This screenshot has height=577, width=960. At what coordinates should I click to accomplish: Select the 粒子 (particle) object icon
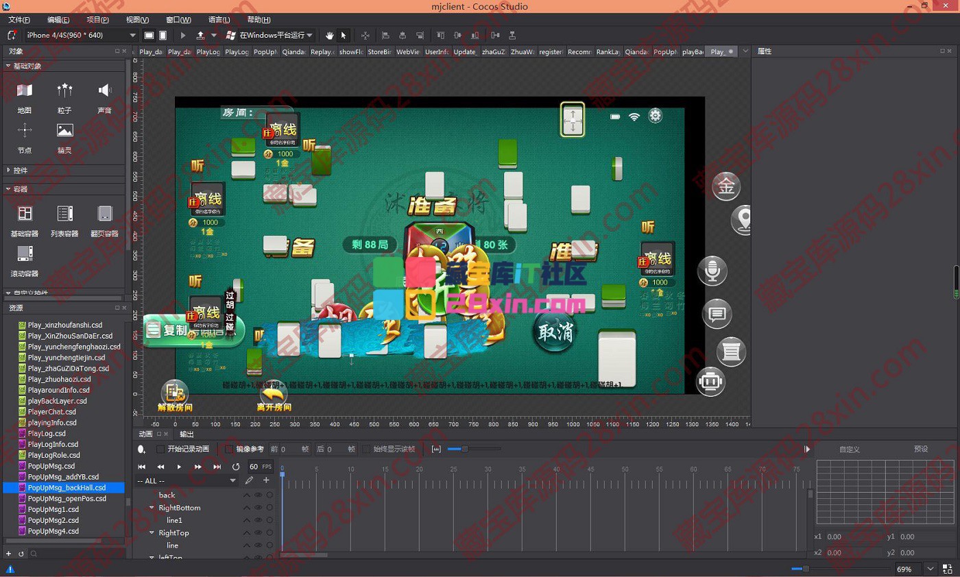64,90
